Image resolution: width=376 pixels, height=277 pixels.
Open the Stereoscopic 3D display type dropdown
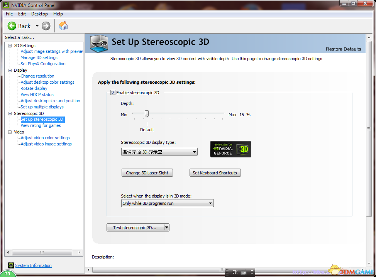coord(159,152)
